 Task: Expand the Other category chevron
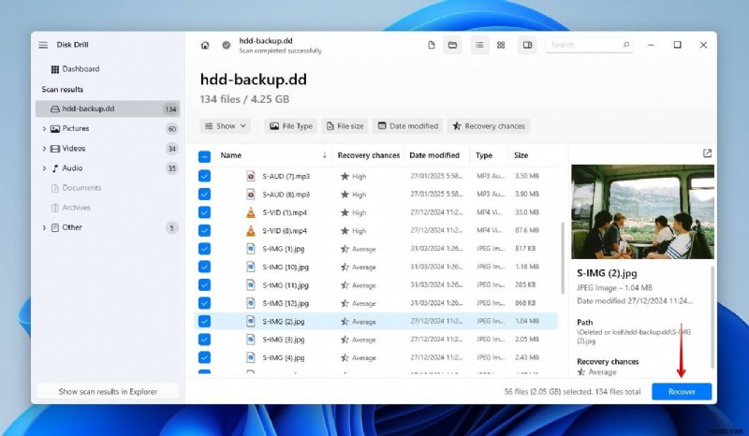pos(44,227)
